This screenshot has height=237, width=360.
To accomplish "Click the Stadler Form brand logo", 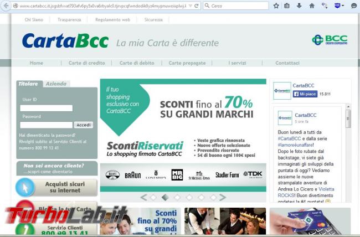I will (227, 175).
